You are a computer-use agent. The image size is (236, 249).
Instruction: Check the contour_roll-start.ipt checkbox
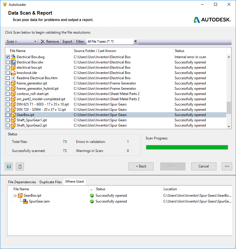(8, 94)
